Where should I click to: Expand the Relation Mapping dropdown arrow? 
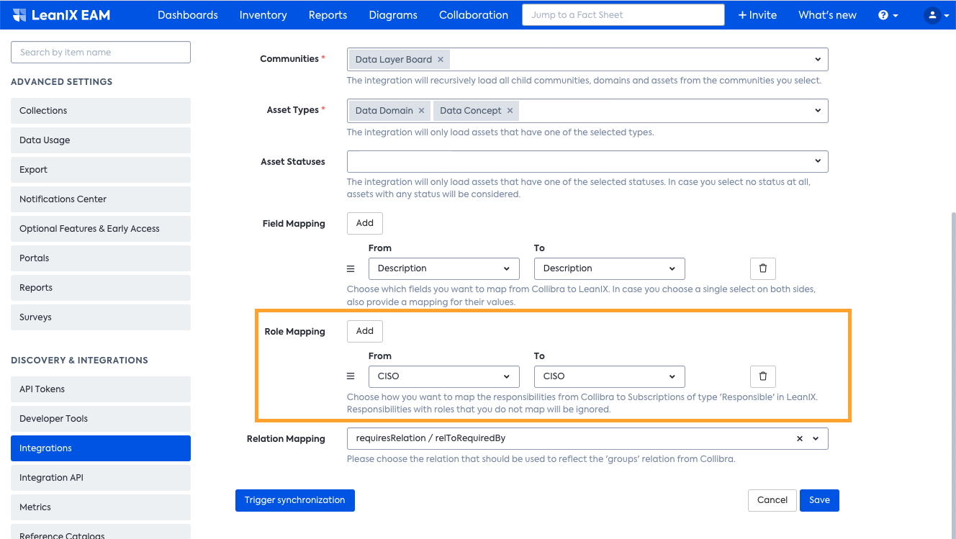click(x=816, y=439)
